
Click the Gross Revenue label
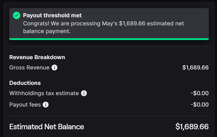click(x=29, y=68)
